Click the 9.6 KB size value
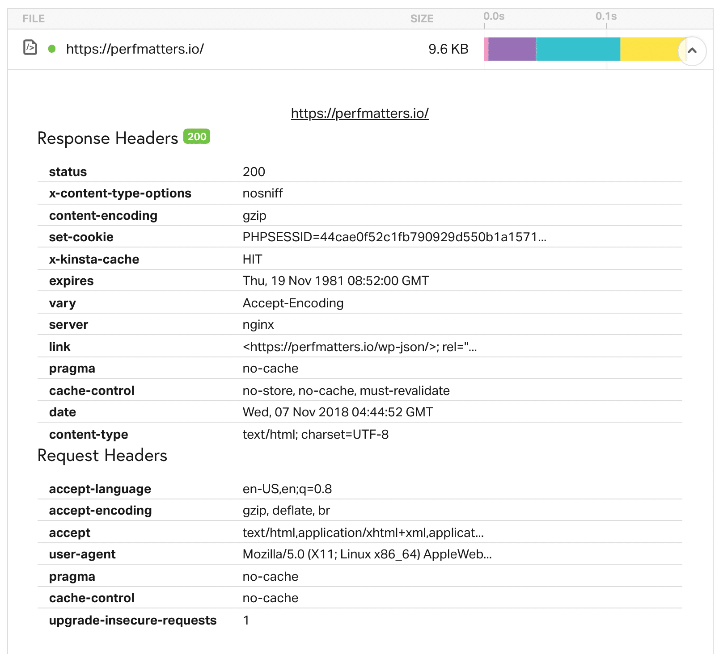This screenshot has width=719, height=654. [x=447, y=49]
